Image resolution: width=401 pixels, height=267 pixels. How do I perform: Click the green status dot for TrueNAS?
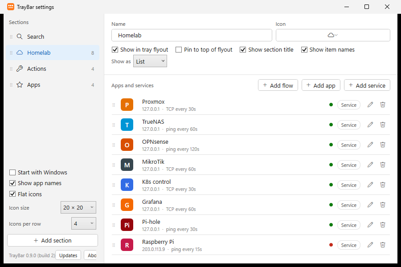click(x=331, y=125)
